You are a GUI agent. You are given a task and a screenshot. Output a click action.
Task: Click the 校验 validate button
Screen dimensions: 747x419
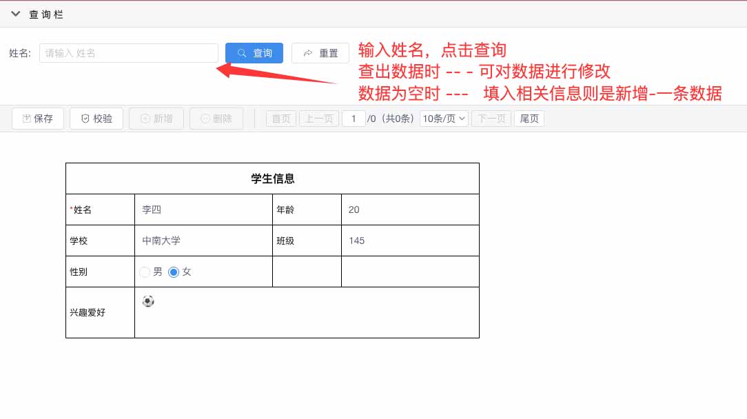96,119
